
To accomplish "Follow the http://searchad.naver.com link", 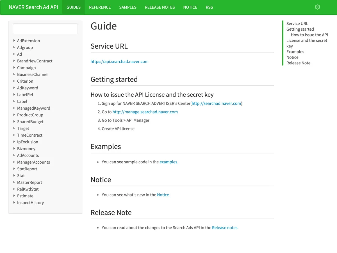I will click(x=217, y=103).
